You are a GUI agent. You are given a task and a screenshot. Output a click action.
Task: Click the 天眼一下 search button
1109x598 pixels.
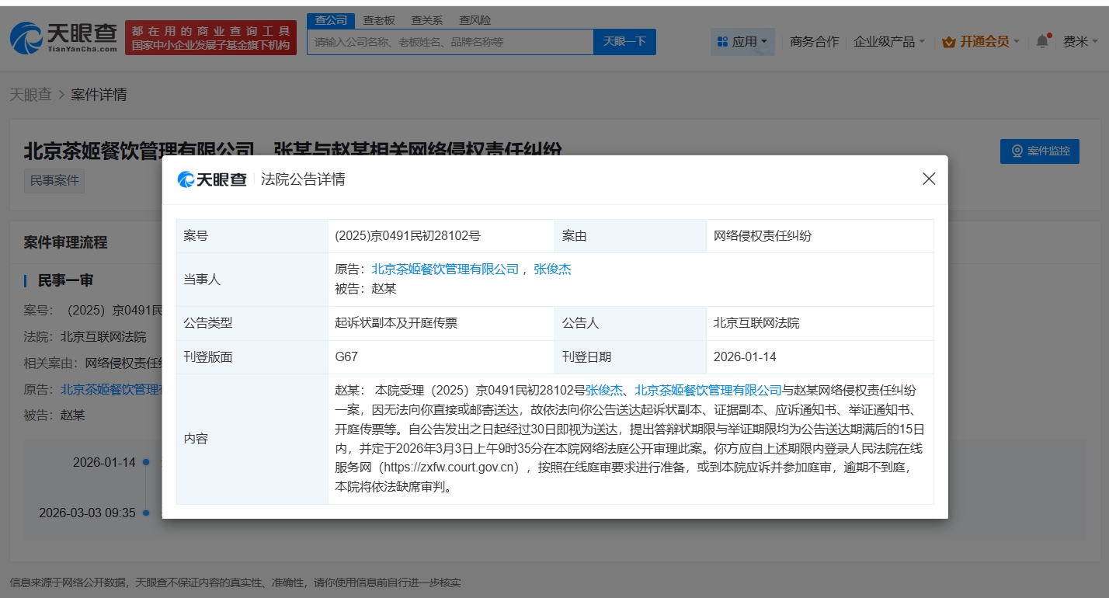(x=624, y=42)
